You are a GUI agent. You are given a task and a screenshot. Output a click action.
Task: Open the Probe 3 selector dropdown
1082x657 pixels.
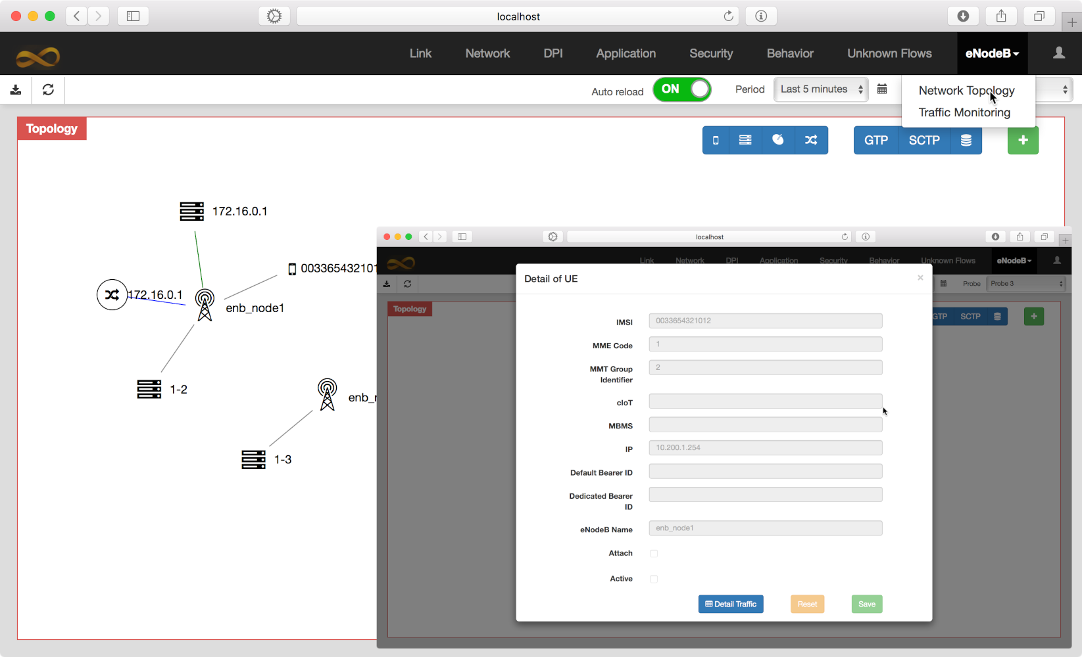pyautogui.click(x=1026, y=284)
